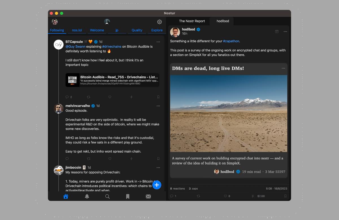
Task: Open settings via the gear icon
Action: coord(159,22)
